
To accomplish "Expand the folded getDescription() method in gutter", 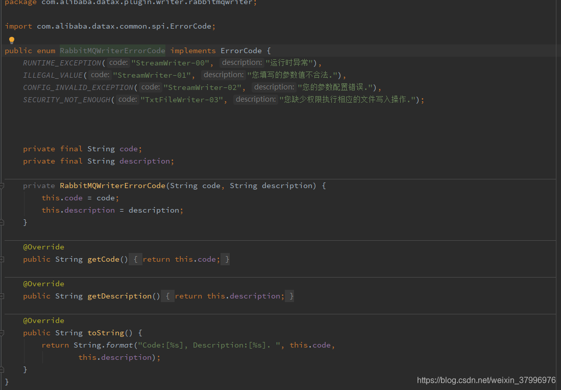I will 2,296.
